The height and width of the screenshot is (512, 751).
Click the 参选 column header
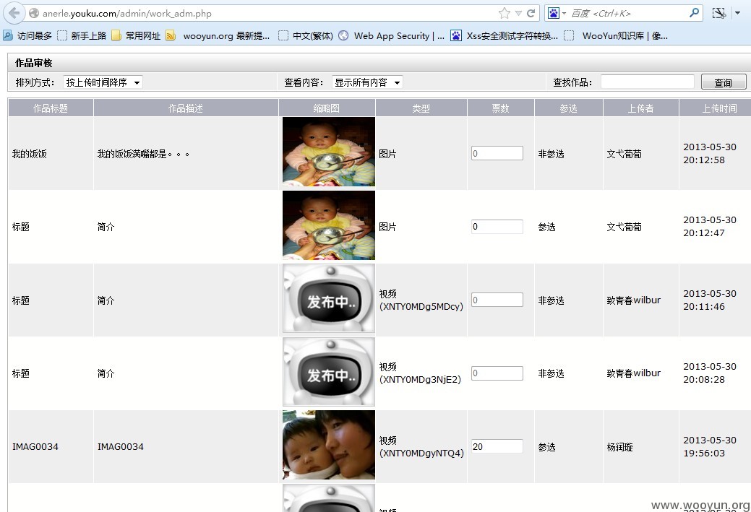569,108
